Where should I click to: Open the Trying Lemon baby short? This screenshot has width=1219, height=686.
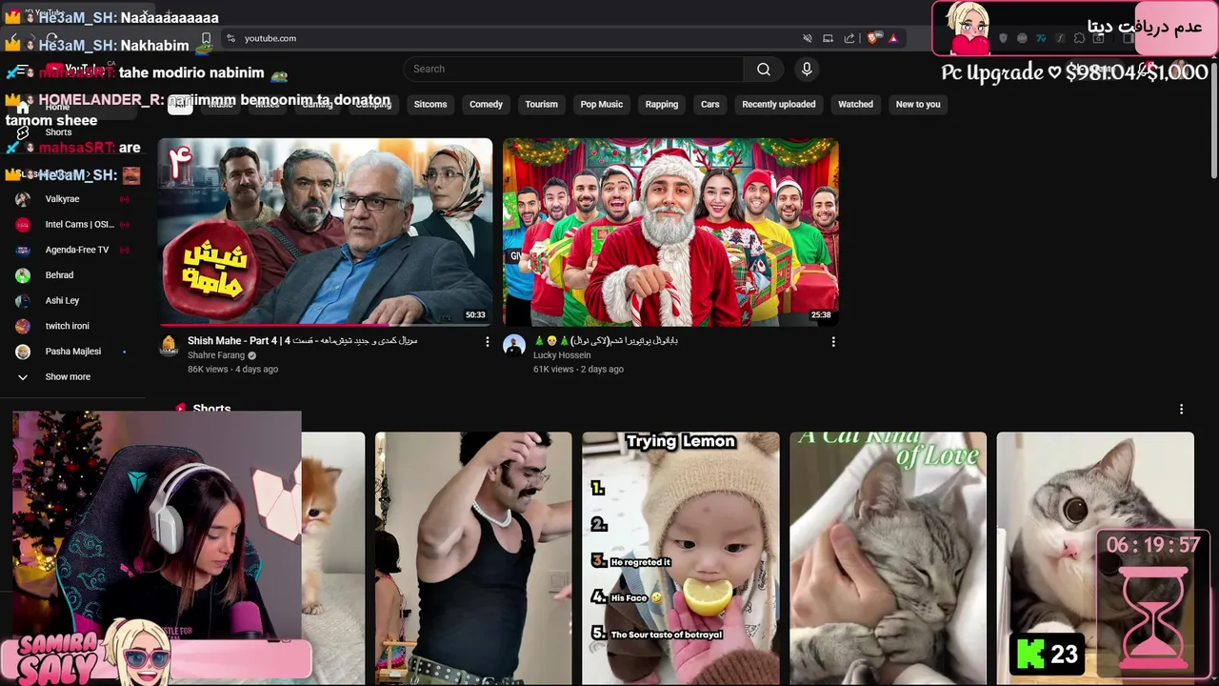pyautogui.click(x=681, y=558)
